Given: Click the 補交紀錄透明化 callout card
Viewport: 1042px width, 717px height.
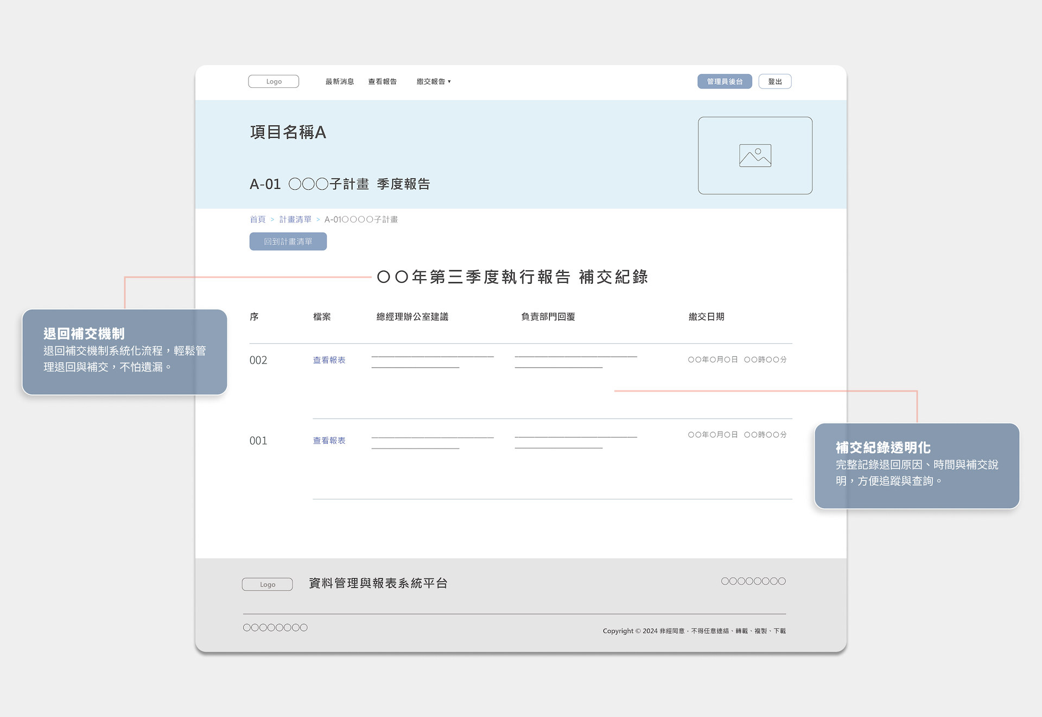Looking at the screenshot, I should (x=917, y=465).
